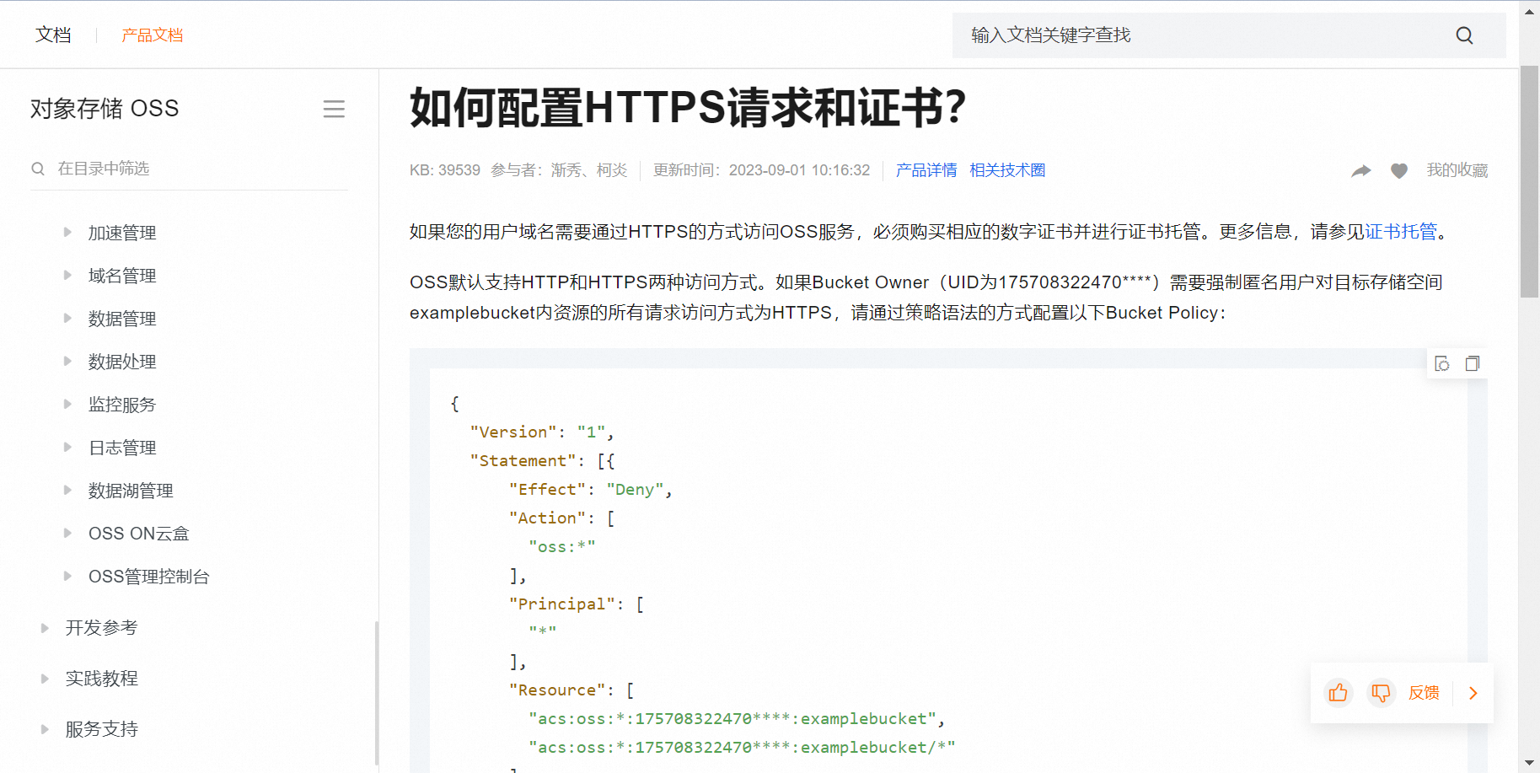Click the share arrow icon

tap(1361, 171)
